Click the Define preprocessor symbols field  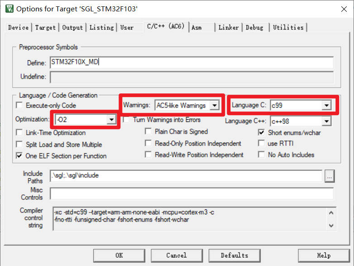click(191, 63)
